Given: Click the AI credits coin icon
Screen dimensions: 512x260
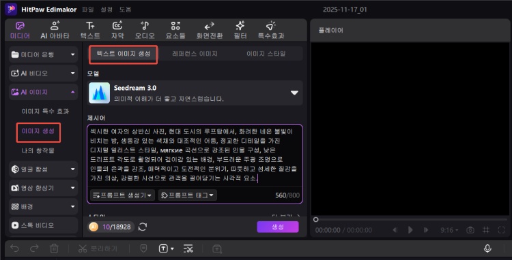Looking at the screenshot, I should 94,227.
